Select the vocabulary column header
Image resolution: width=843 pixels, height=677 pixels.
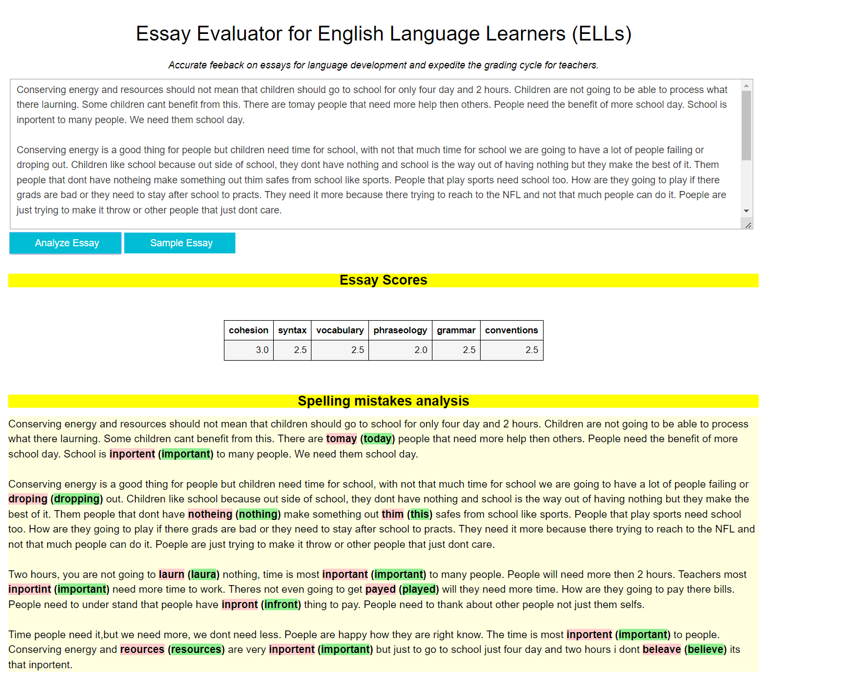[x=340, y=330]
